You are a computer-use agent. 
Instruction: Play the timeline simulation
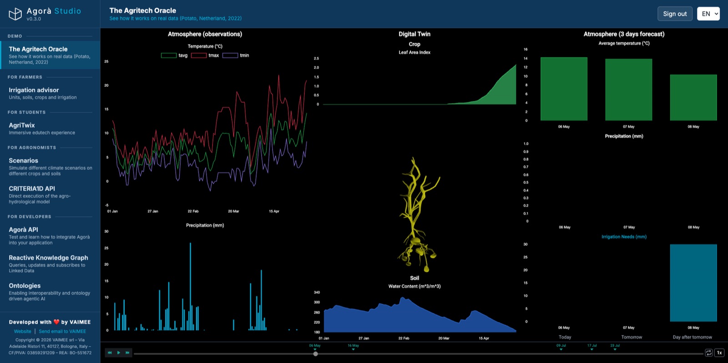119,353
